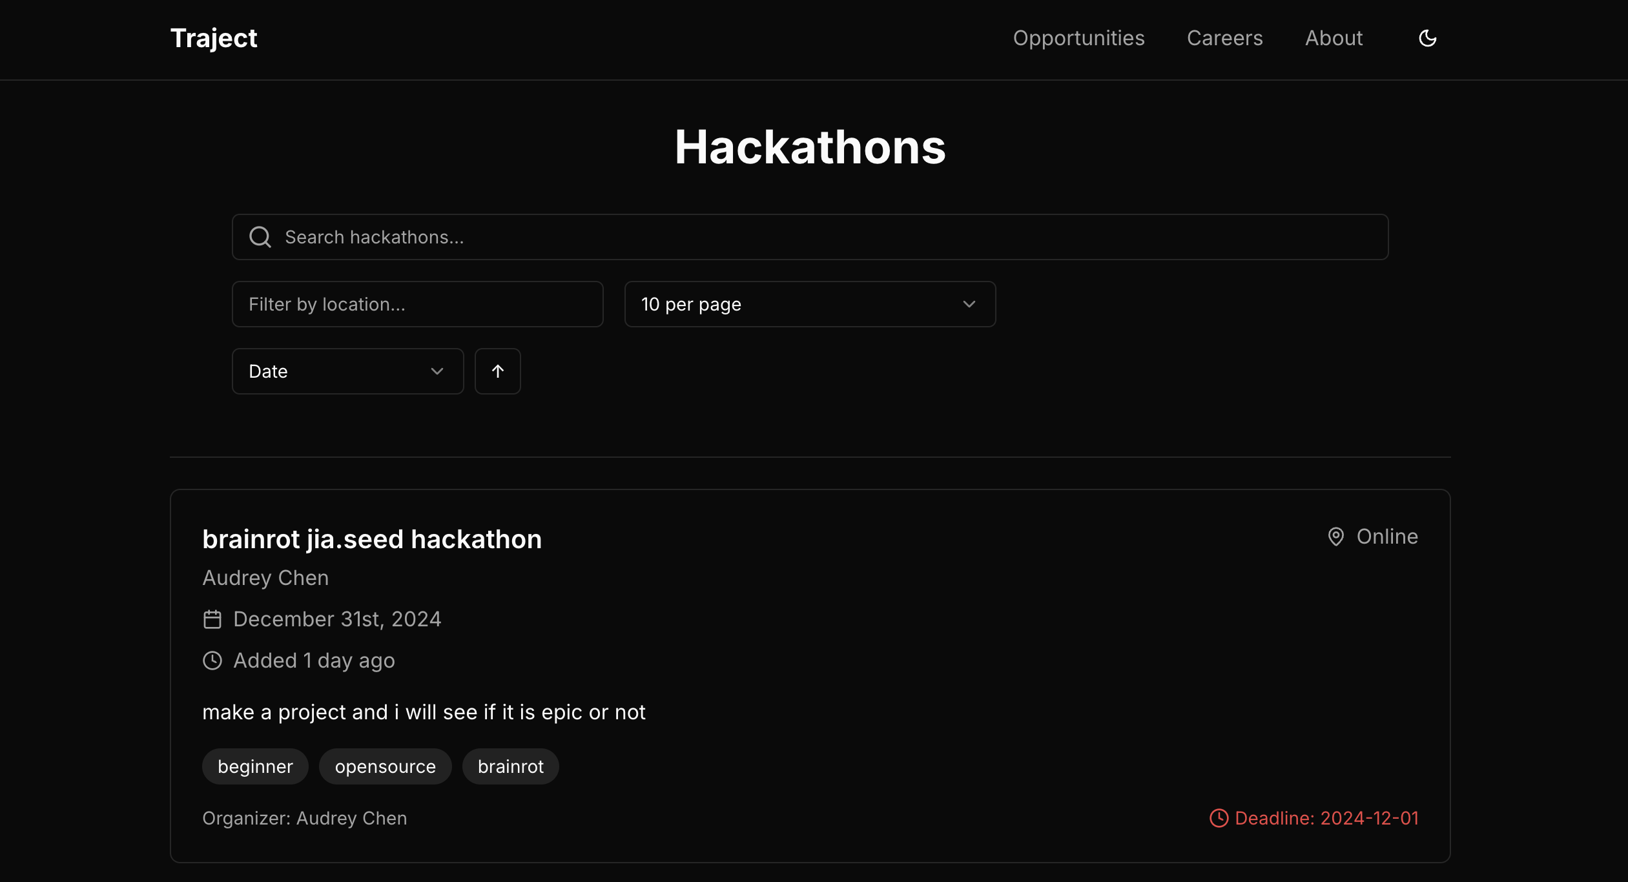Image resolution: width=1628 pixels, height=882 pixels.
Task: Click the red deadline clock icon
Action: point(1218,818)
